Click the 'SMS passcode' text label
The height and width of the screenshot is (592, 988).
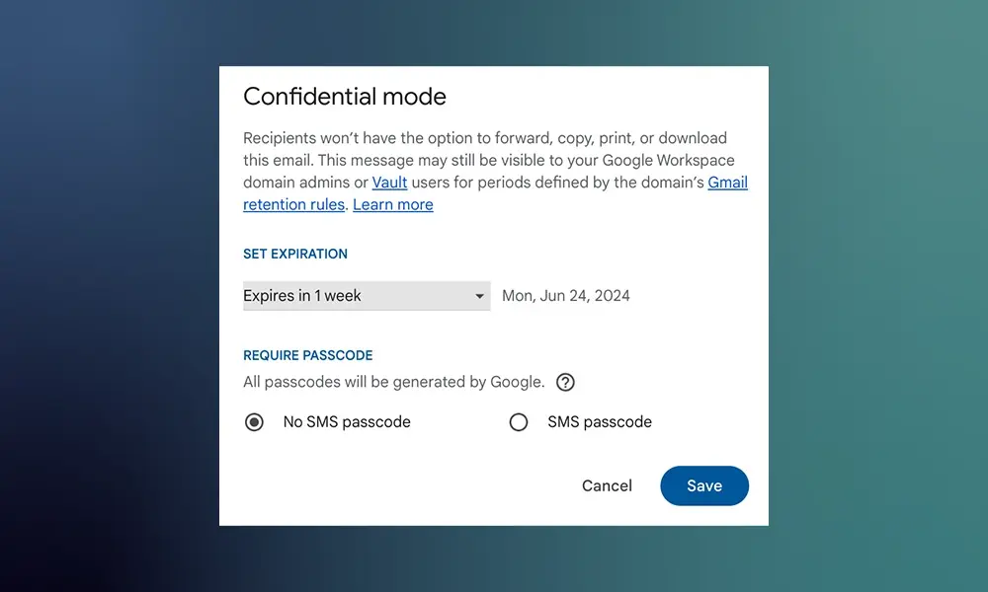[x=599, y=422]
